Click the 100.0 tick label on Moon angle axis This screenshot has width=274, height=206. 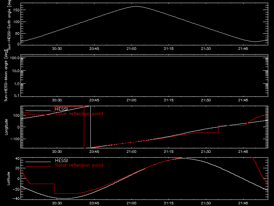[x=15, y=58]
